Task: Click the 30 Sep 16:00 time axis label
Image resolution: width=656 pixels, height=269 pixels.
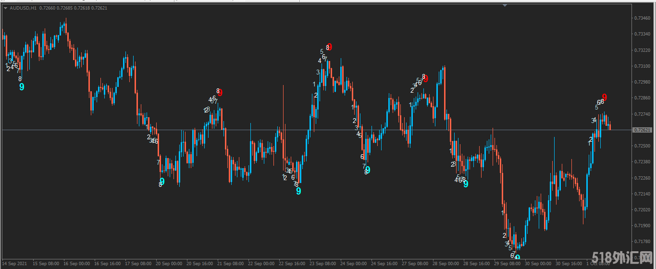Action: pyautogui.click(x=569, y=264)
